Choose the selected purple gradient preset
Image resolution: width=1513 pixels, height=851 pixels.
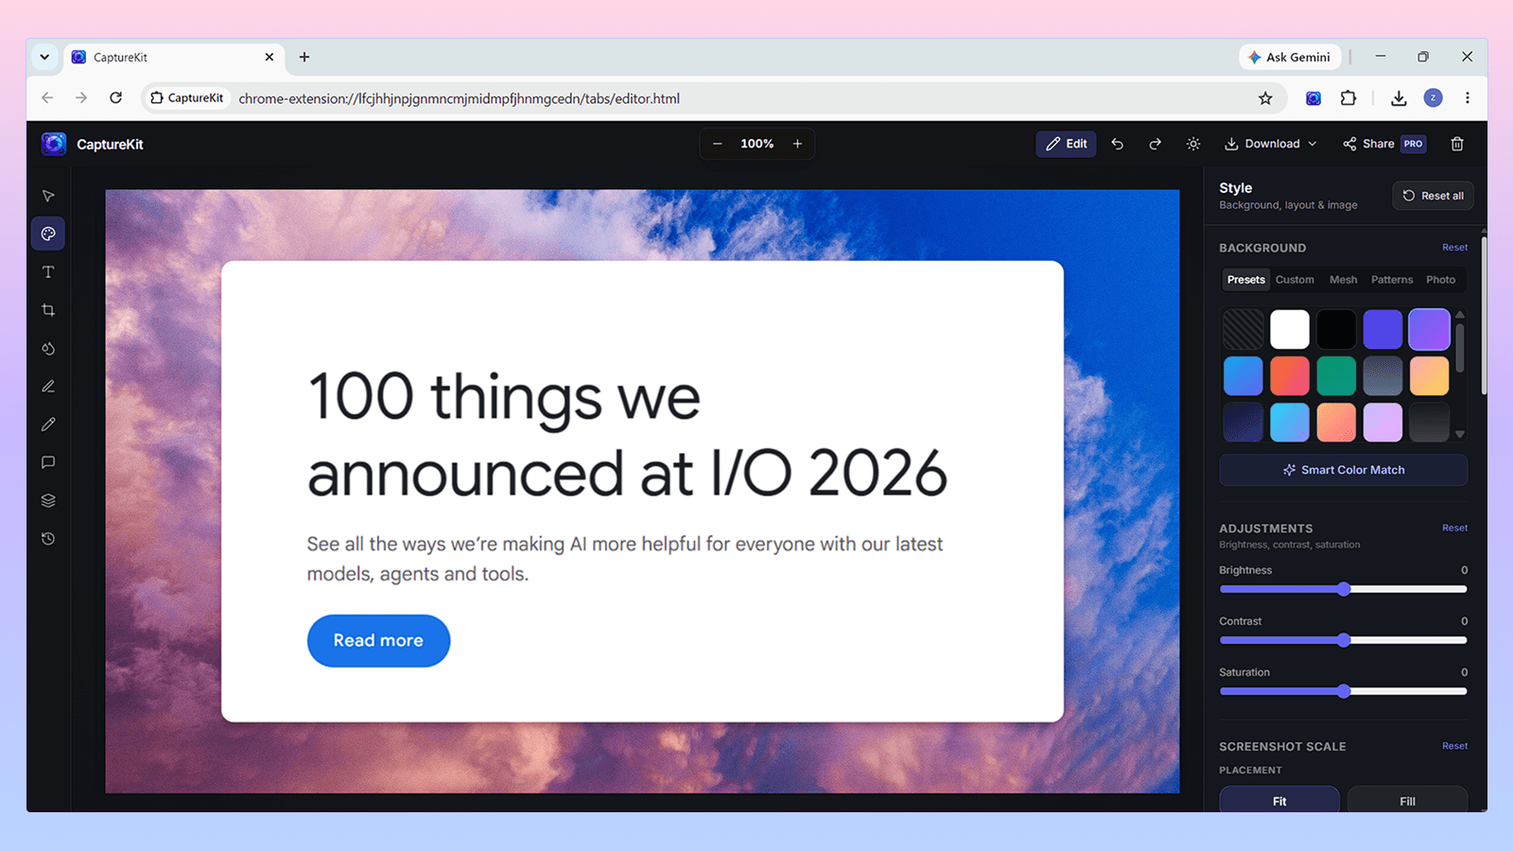click(1429, 329)
